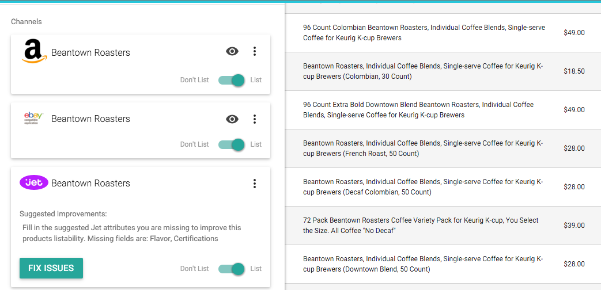Click the eye icon on the Amazon channel
This screenshot has width=601, height=290.
pyautogui.click(x=232, y=51)
